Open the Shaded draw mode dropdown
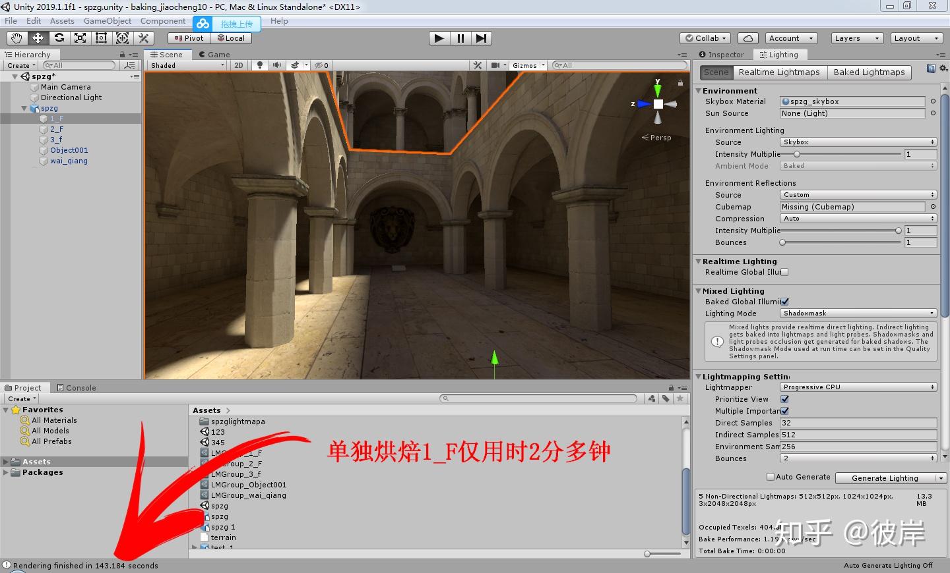The width and height of the screenshot is (950, 573). [187, 65]
